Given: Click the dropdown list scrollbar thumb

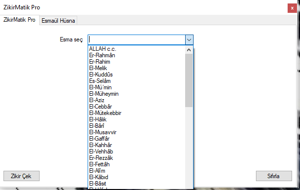Looking at the screenshot, I should tap(189, 80).
